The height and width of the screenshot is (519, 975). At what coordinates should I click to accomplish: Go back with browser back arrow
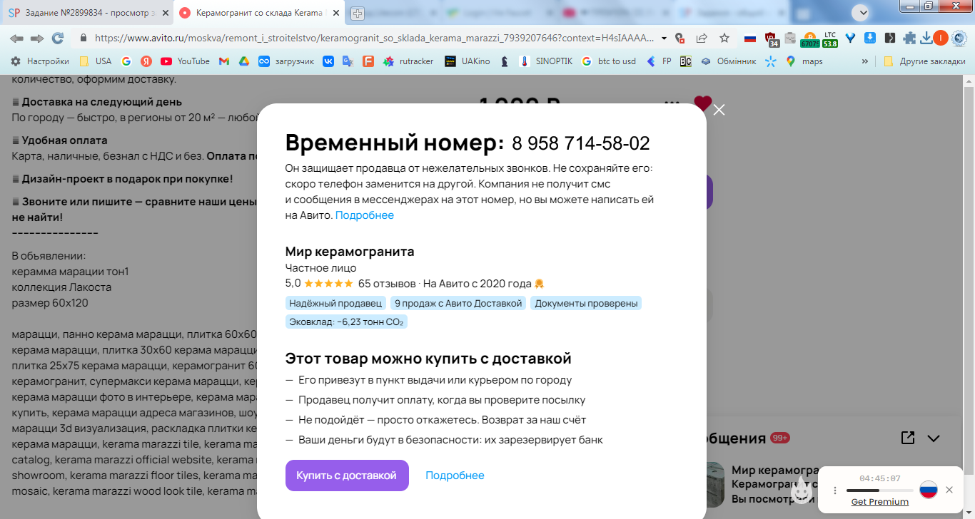coord(16,38)
